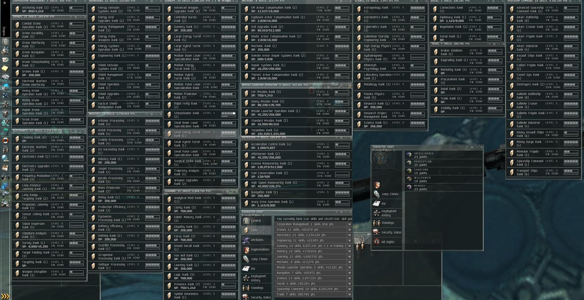
Task: Click the Intelligence brain icon
Action: click(409, 155)
